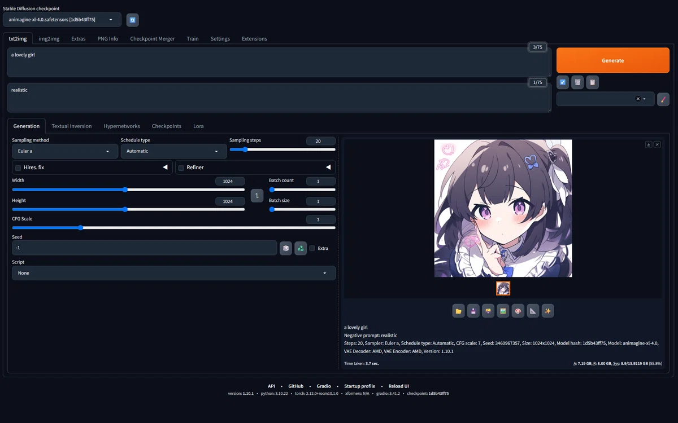This screenshot has width=678, height=423.
Task: Open output folder icon below image
Action: pos(459,311)
